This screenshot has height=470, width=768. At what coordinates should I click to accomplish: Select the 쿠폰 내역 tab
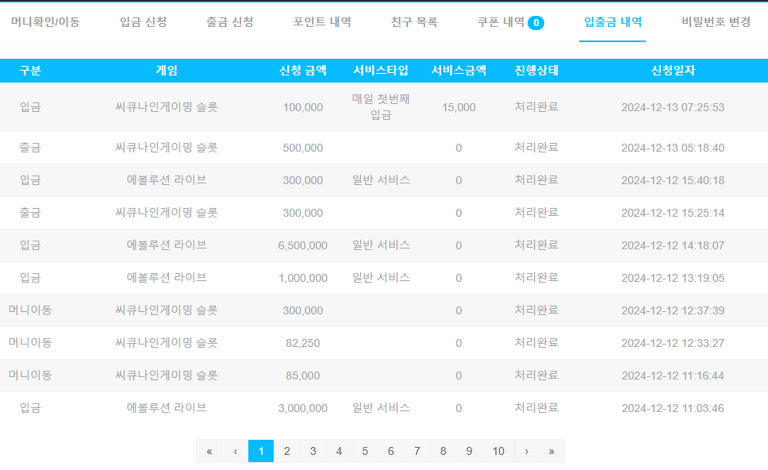(501, 22)
